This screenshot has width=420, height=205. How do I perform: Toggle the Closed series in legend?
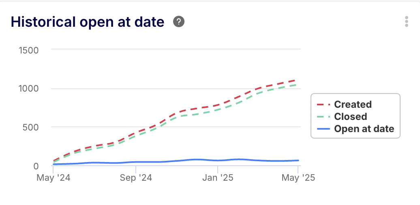350,117
